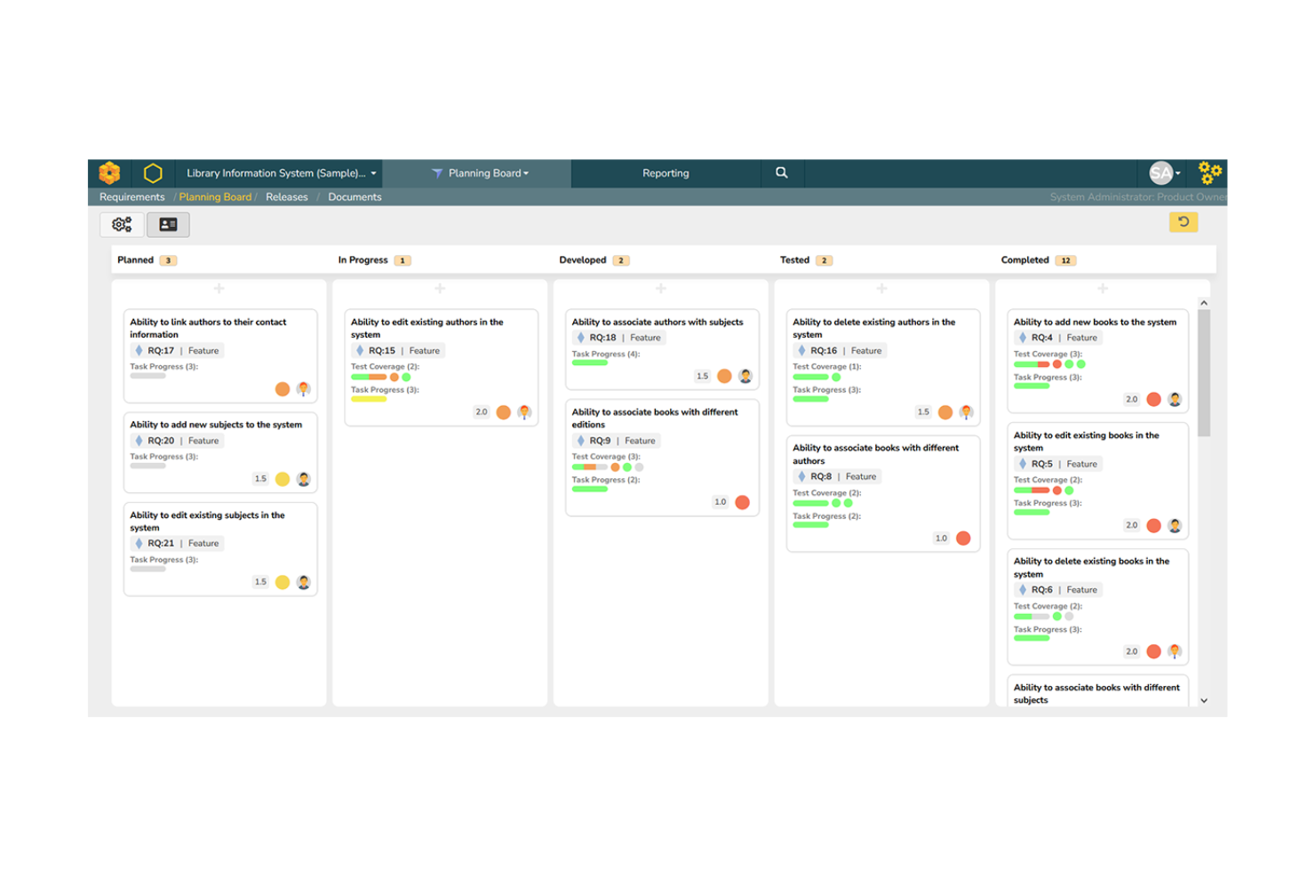
Task: Click the board settings gears icon
Action: tap(122, 225)
